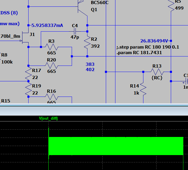Select the R13 label text
Viewport: 188px width, 170px height.
157,66
